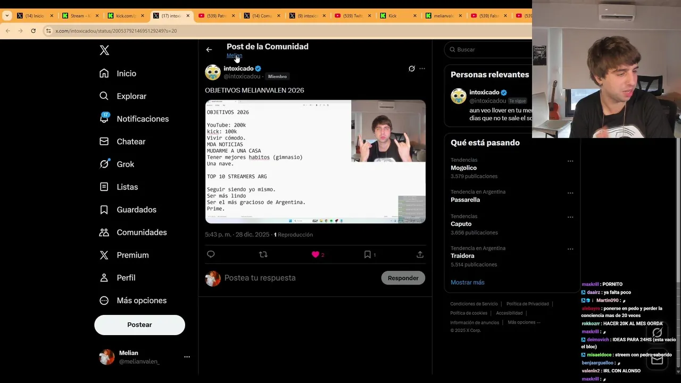This screenshot has height=383, width=681.
Task: Open Condiciones de Servicio link
Action: (x=474, y=304)
